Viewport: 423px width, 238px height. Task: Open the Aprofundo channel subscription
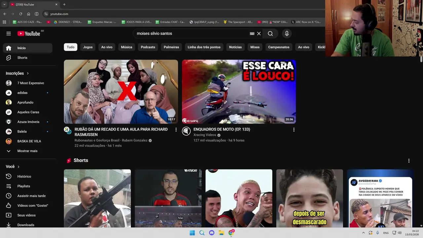point(28,102)
